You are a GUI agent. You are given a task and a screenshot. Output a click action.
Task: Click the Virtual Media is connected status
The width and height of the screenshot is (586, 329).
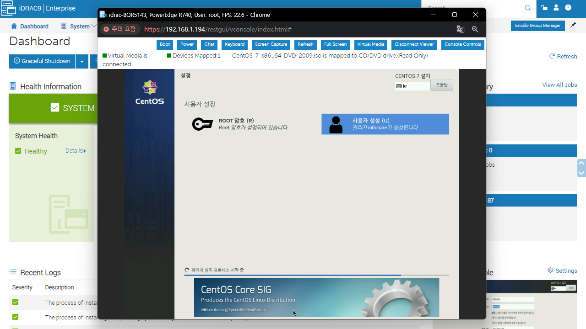point(125,60)
